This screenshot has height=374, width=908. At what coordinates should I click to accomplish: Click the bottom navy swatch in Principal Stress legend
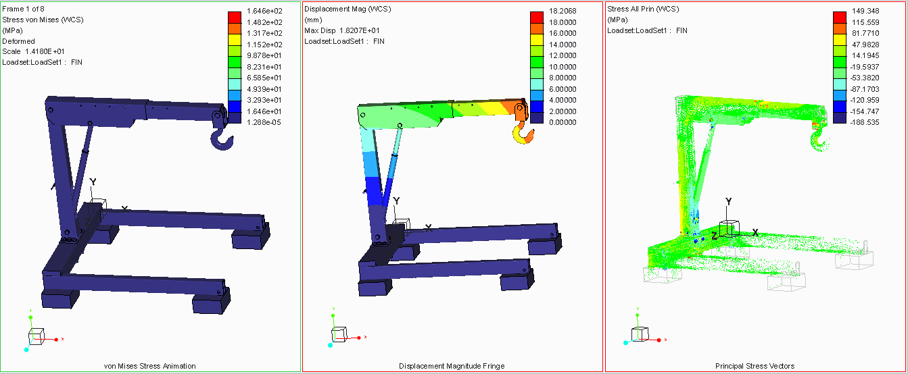pyautogui.click(x=839, y=117)
